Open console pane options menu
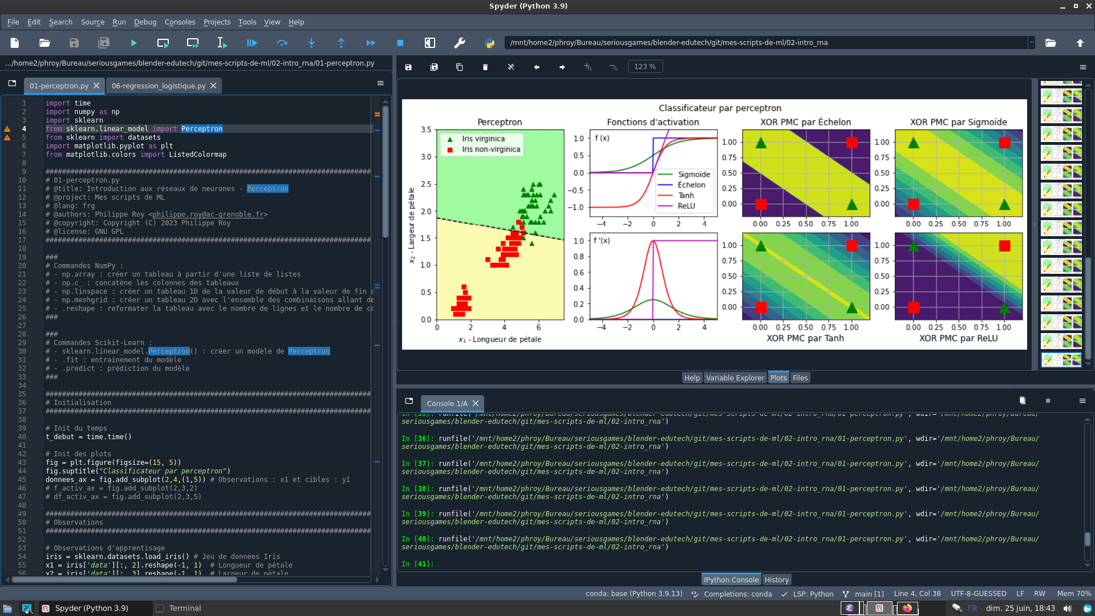 pos(1082,401)
